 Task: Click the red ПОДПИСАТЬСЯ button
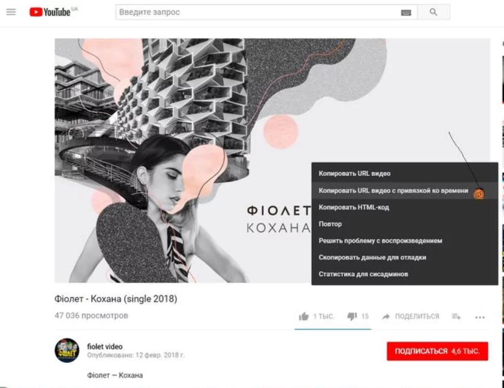(437, 351)
